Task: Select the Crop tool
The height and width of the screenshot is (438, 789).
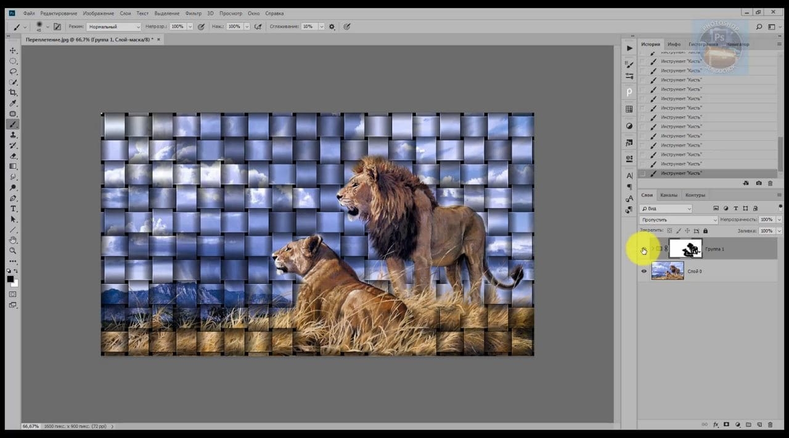Action: 13,92
